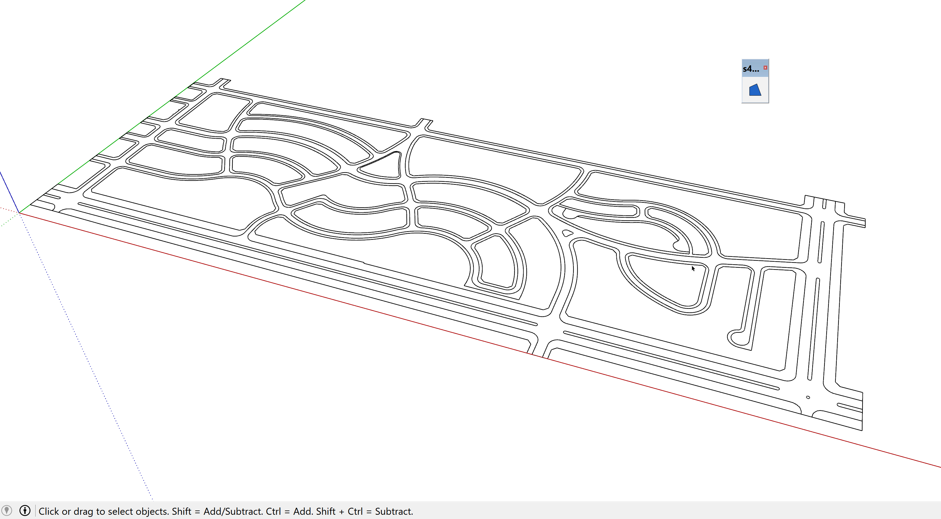Close the floating s4... toolbar
941x519 pixels.
point(765,68)
